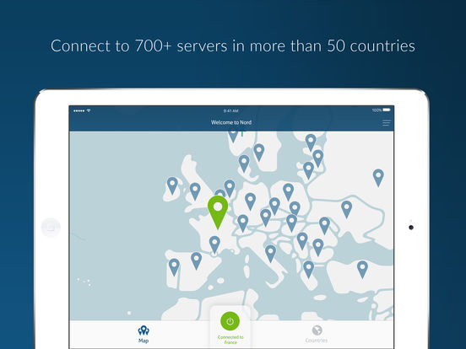Tap the "Welcome to Nord" title

231,122
